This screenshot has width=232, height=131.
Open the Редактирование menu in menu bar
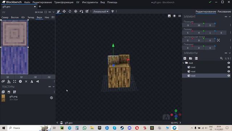pos(42,3)
